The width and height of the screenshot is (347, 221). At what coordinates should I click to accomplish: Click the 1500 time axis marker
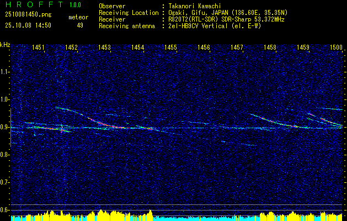pos(336,47)
